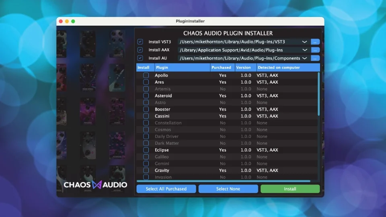Check the Dark Matter install checkbox
This screenshot has height=217, width=386.
click(x=146, y=143)
